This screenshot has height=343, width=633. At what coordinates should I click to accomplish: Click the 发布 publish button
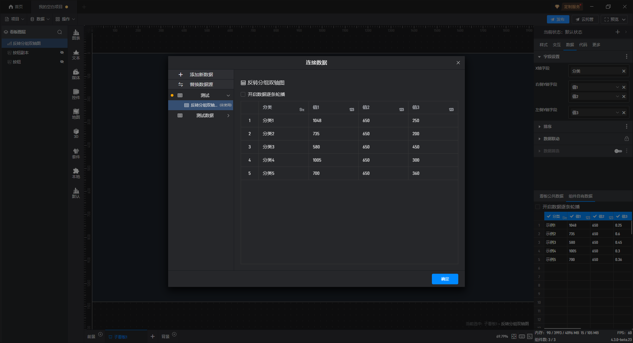[x=558, y=19]
